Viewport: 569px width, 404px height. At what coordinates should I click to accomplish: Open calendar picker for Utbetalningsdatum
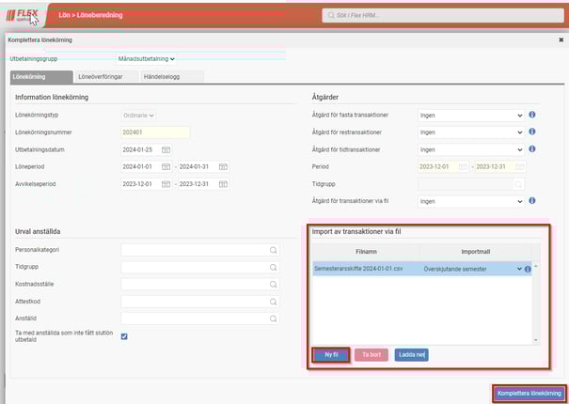coord(166,149)
